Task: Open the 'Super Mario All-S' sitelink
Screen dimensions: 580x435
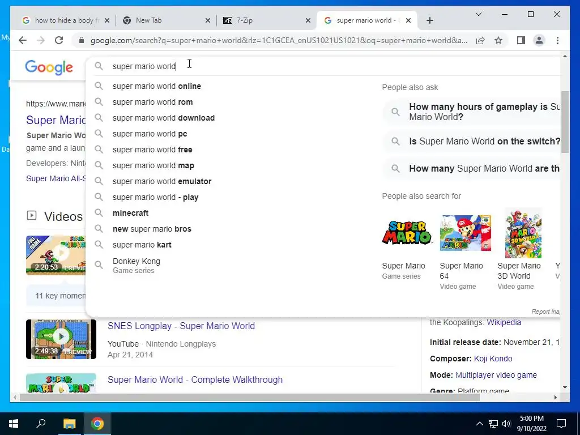Action: pos(56,178)
